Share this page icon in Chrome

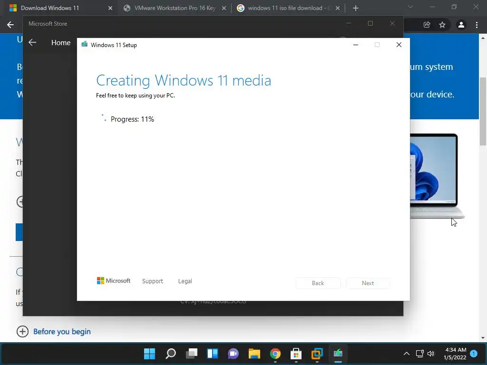[x=427, y=25]
